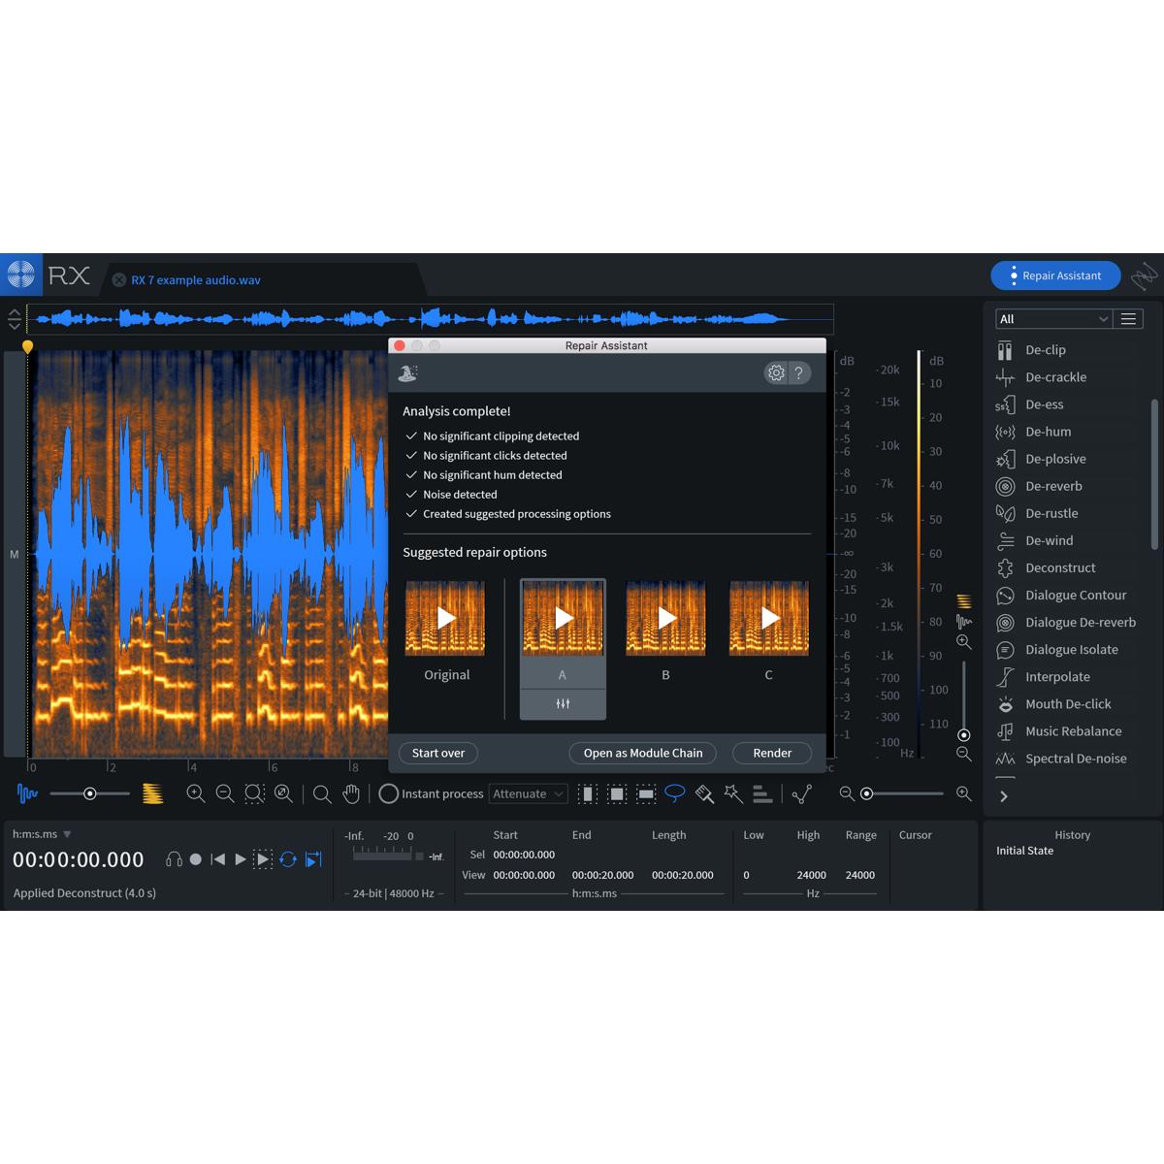This screenshot has width=1164, height=1164.
Task: Click the record button
Action: [195, 859]
